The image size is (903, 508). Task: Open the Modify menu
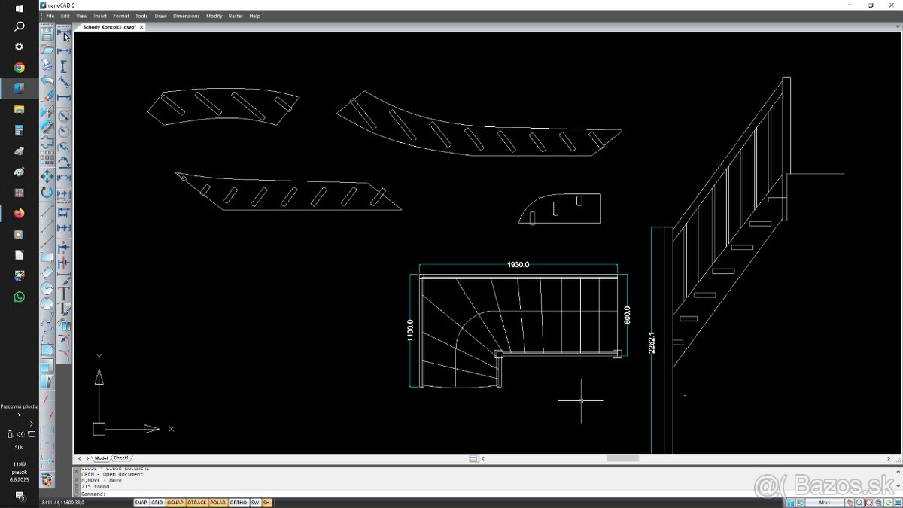pyautogui.click(x=214, y=16)
